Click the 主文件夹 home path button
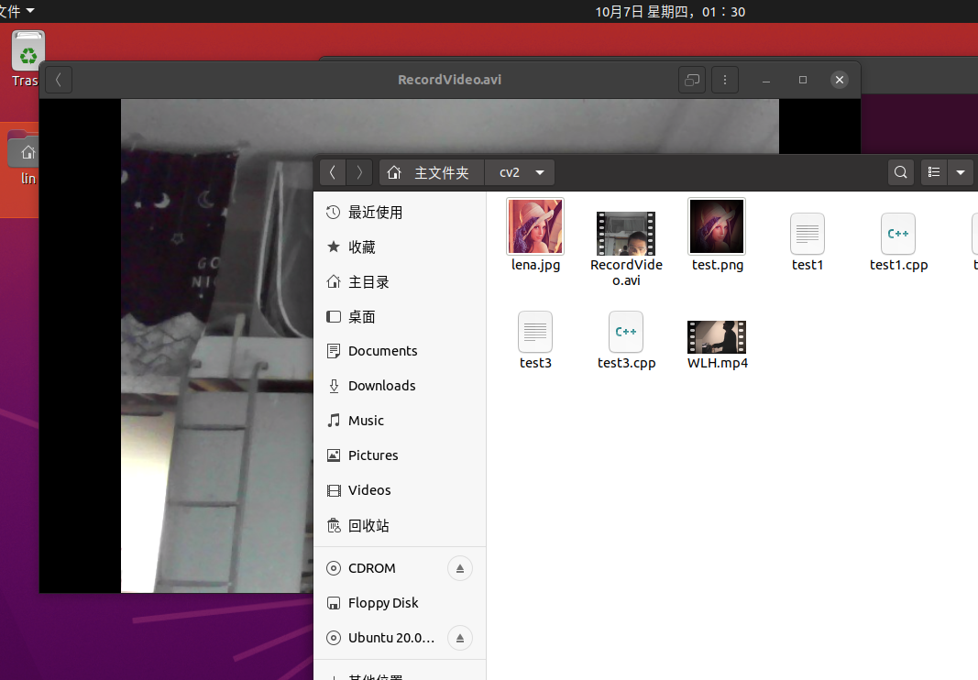This screenshot has width=978, height=680. click(432, 172)
